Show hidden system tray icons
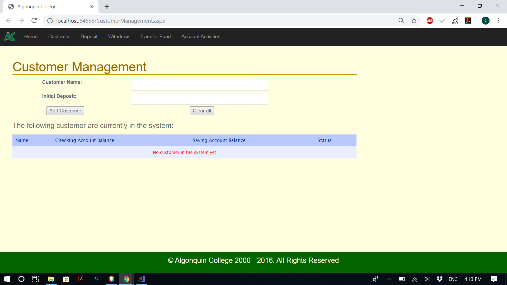The height and width of the screenshot is (285, 507). pyautogui.click(x=389, y=279)
